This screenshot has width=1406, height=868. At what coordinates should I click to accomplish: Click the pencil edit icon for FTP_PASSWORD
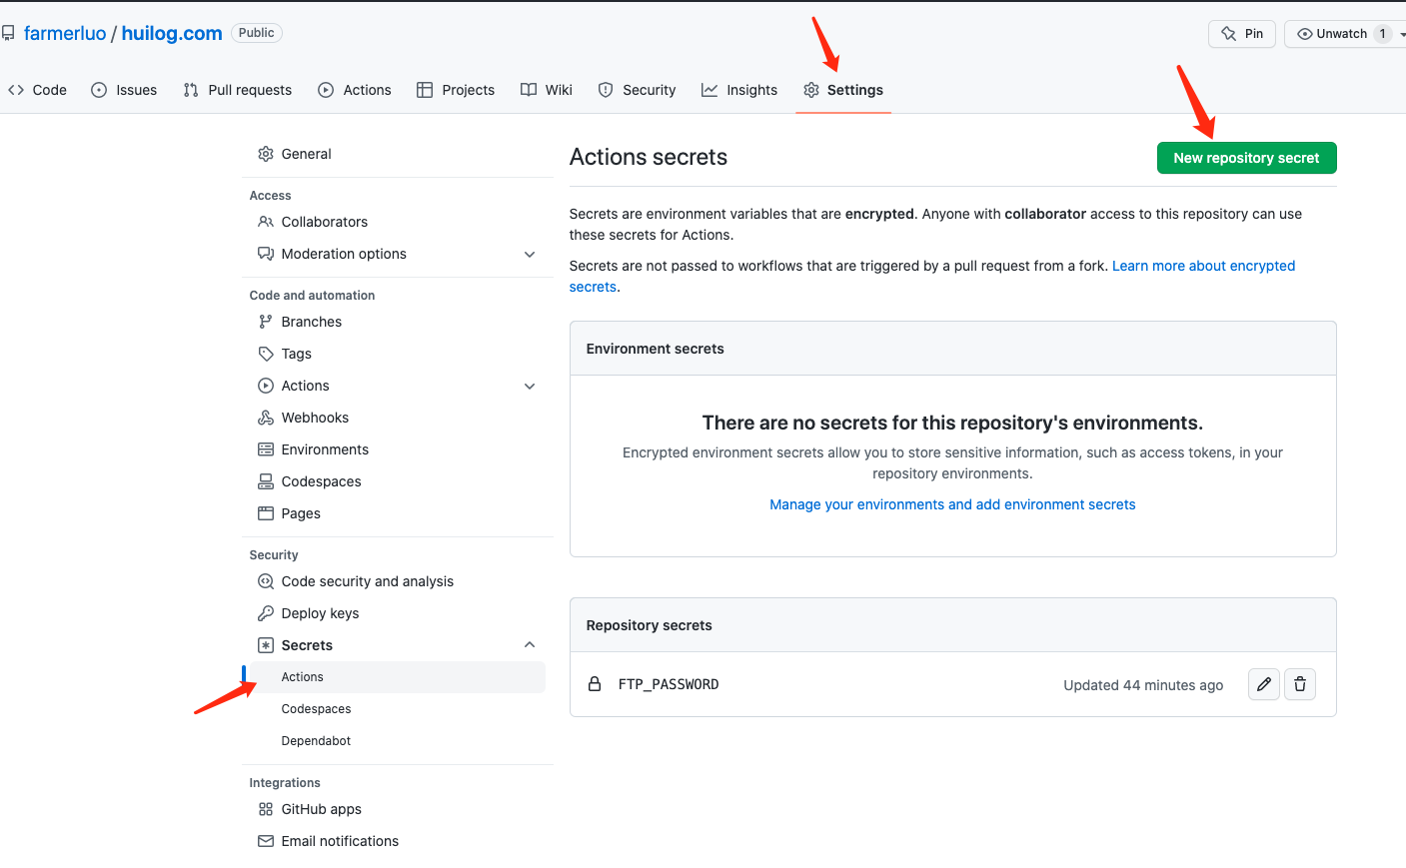1264,684
